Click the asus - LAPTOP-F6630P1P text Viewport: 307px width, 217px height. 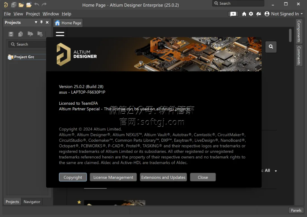pos(82,92)
